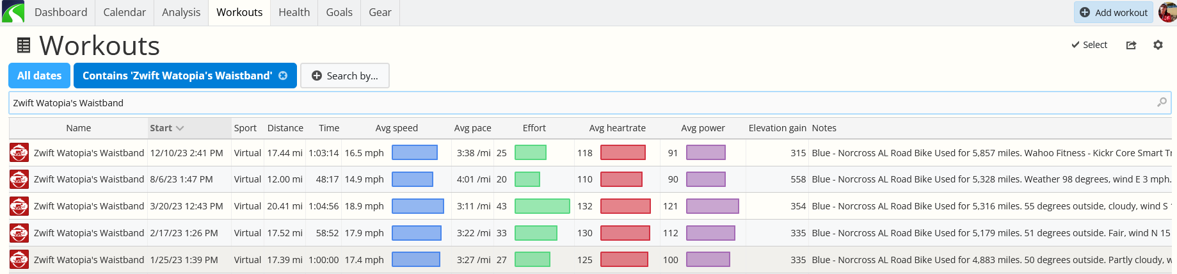Remove the 'Zwift Watopia's Waistband' filter

pyautogui.click(x=283, y=76)
